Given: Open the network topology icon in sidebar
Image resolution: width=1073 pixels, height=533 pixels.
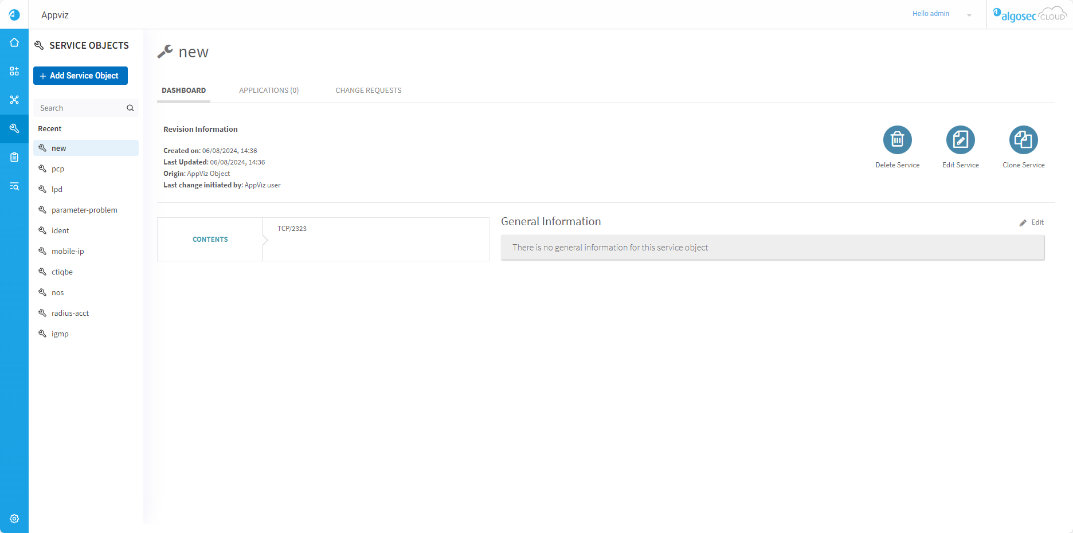Looking at the screenshot, I should point(14,100).
